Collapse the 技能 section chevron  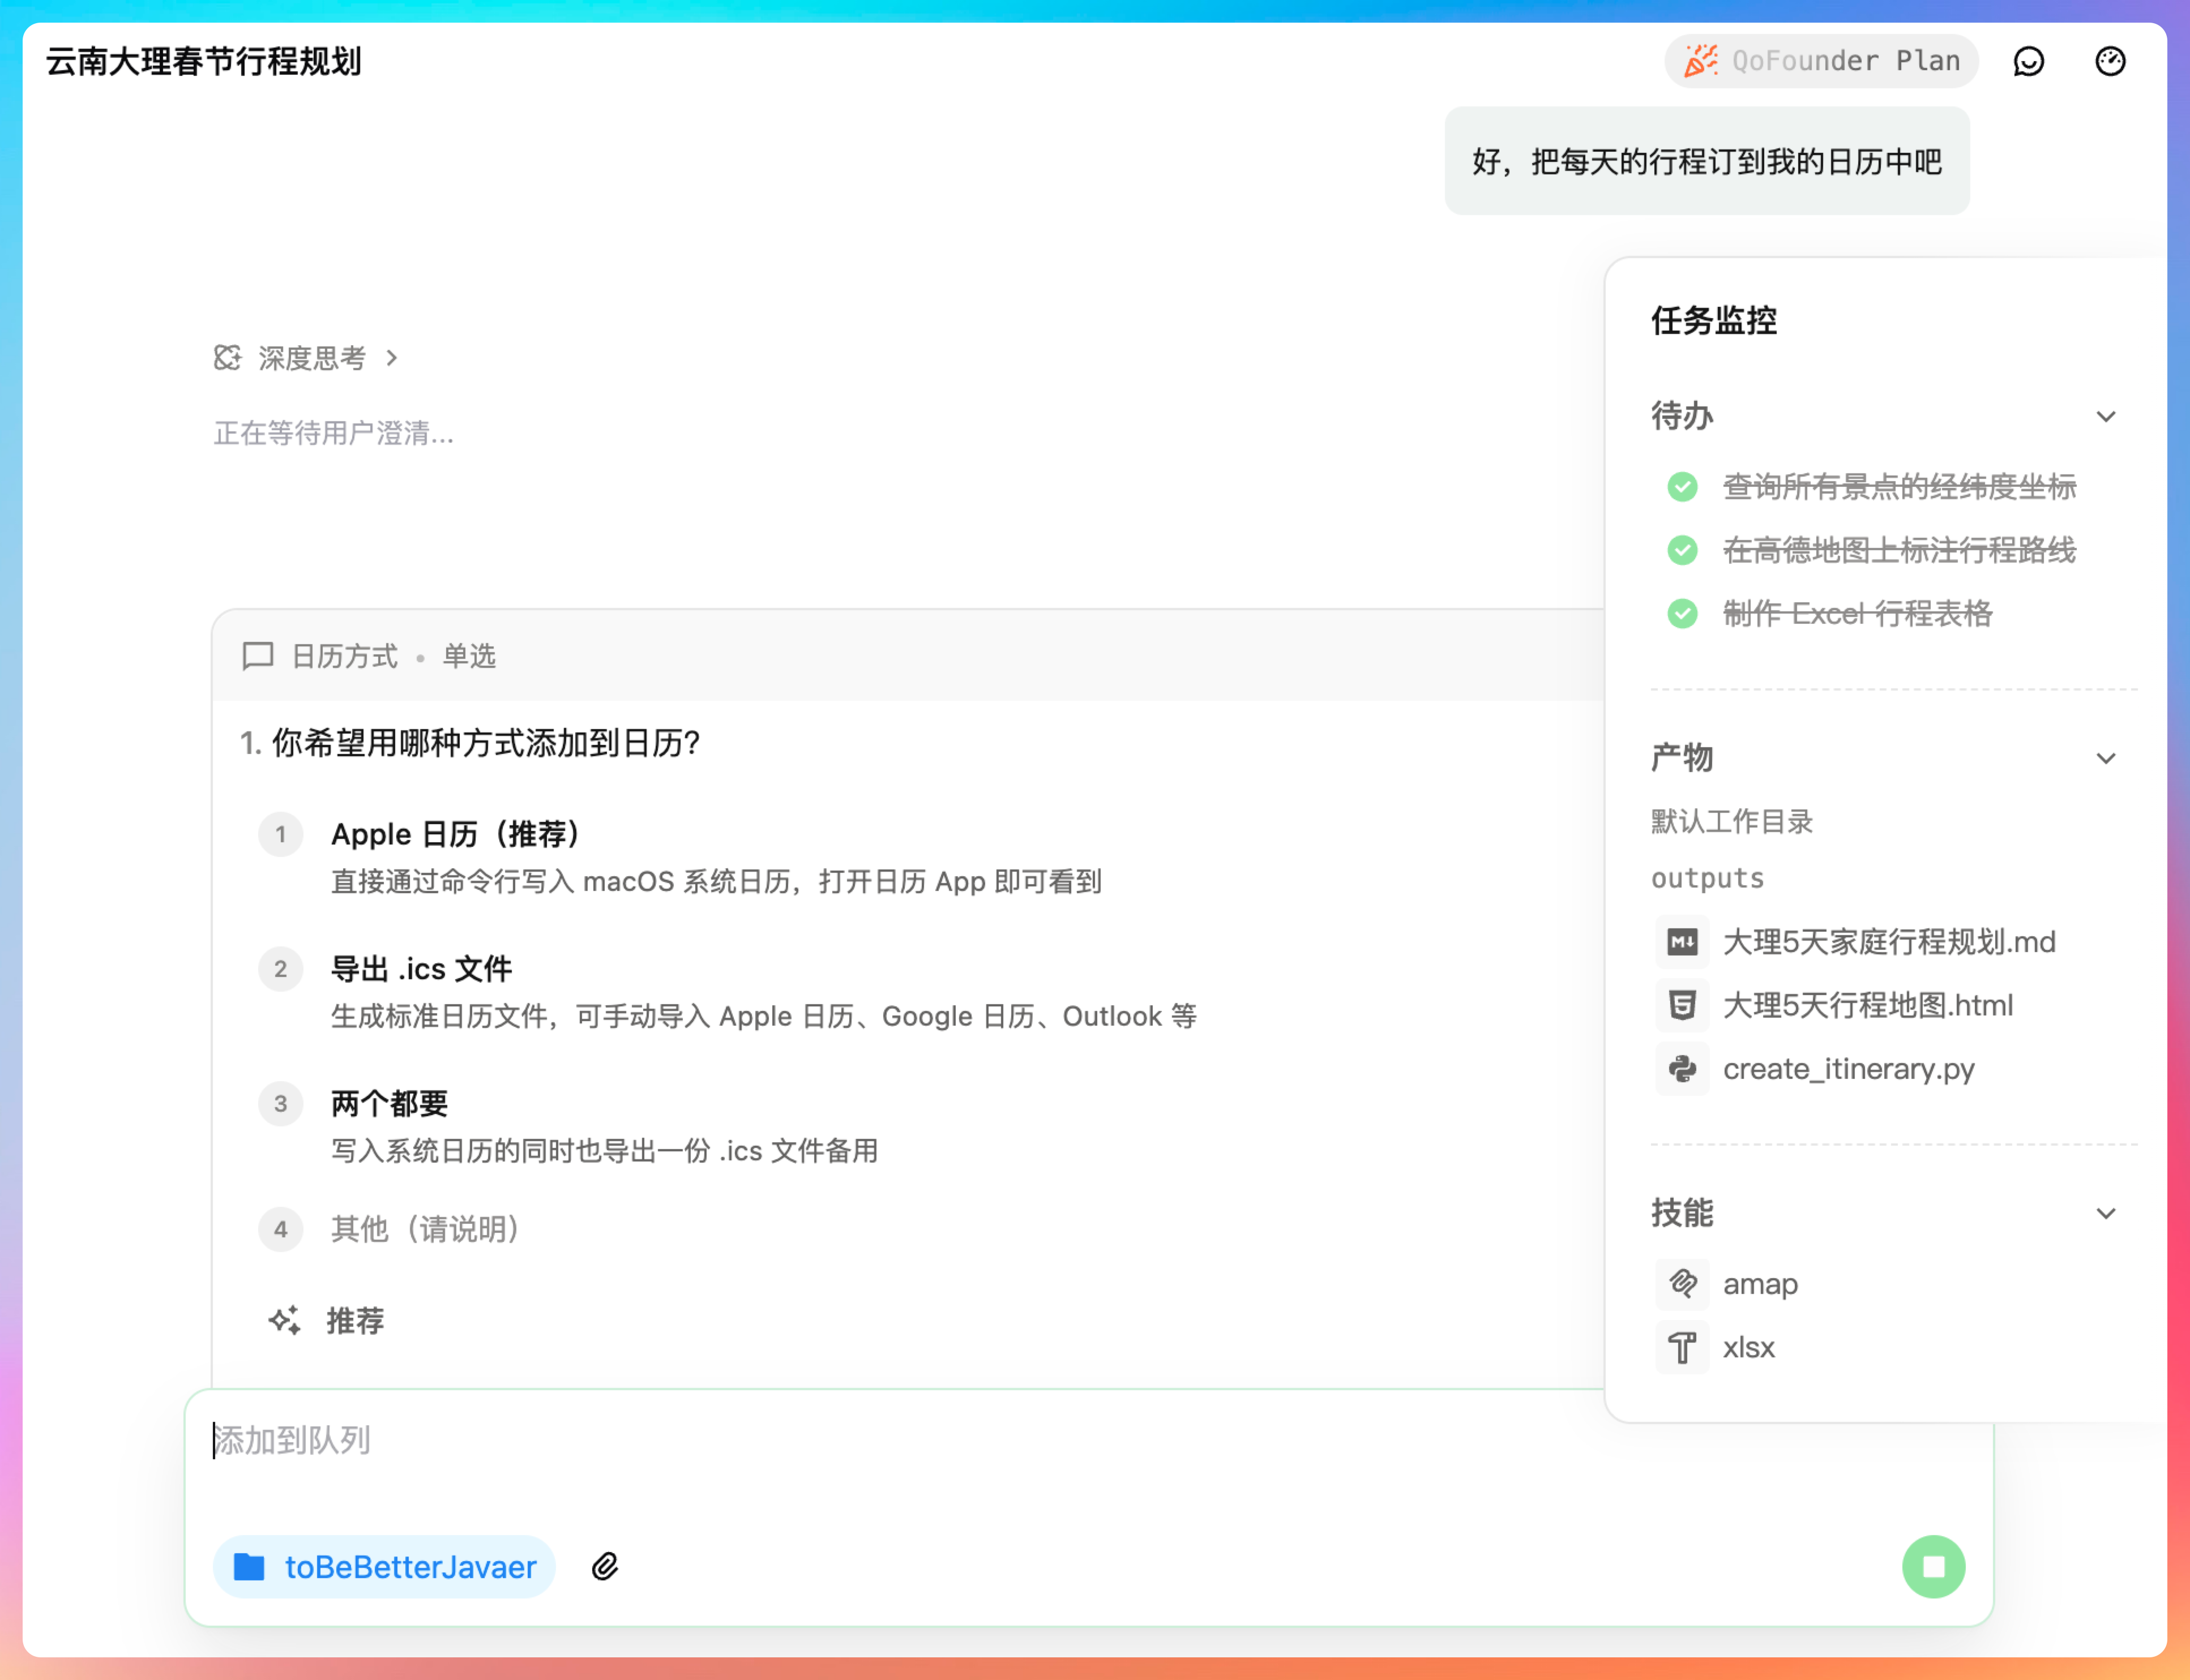pyautogui.click(x=2106, y=1213)
